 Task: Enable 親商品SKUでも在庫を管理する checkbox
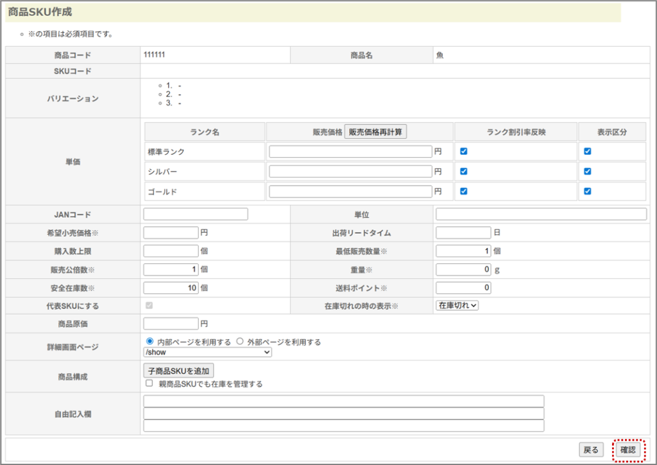pyautogui.click(x=149, y=383)
